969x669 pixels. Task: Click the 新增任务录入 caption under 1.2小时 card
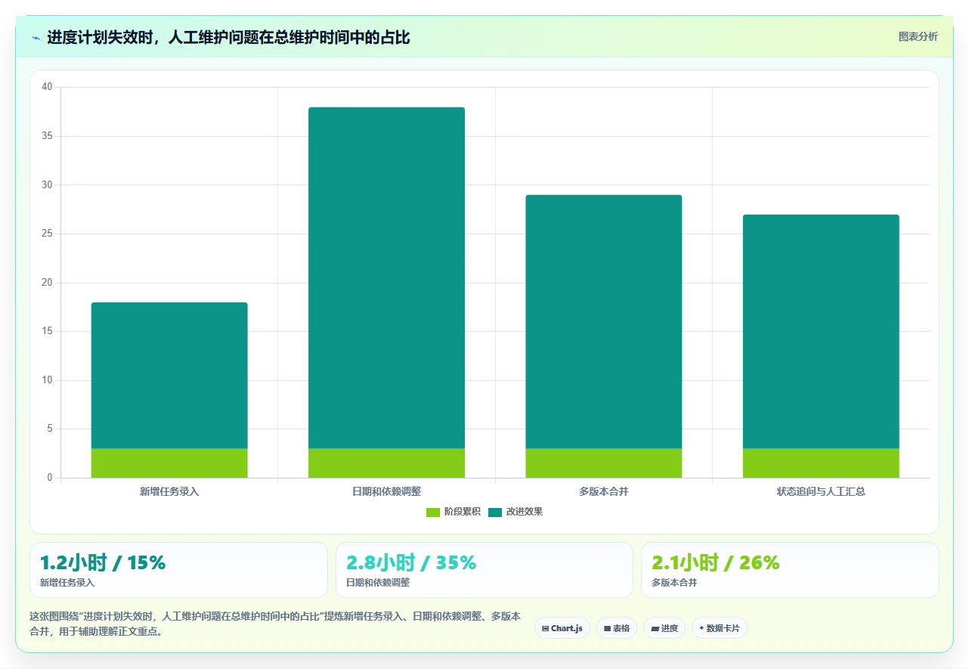point(67,583)
